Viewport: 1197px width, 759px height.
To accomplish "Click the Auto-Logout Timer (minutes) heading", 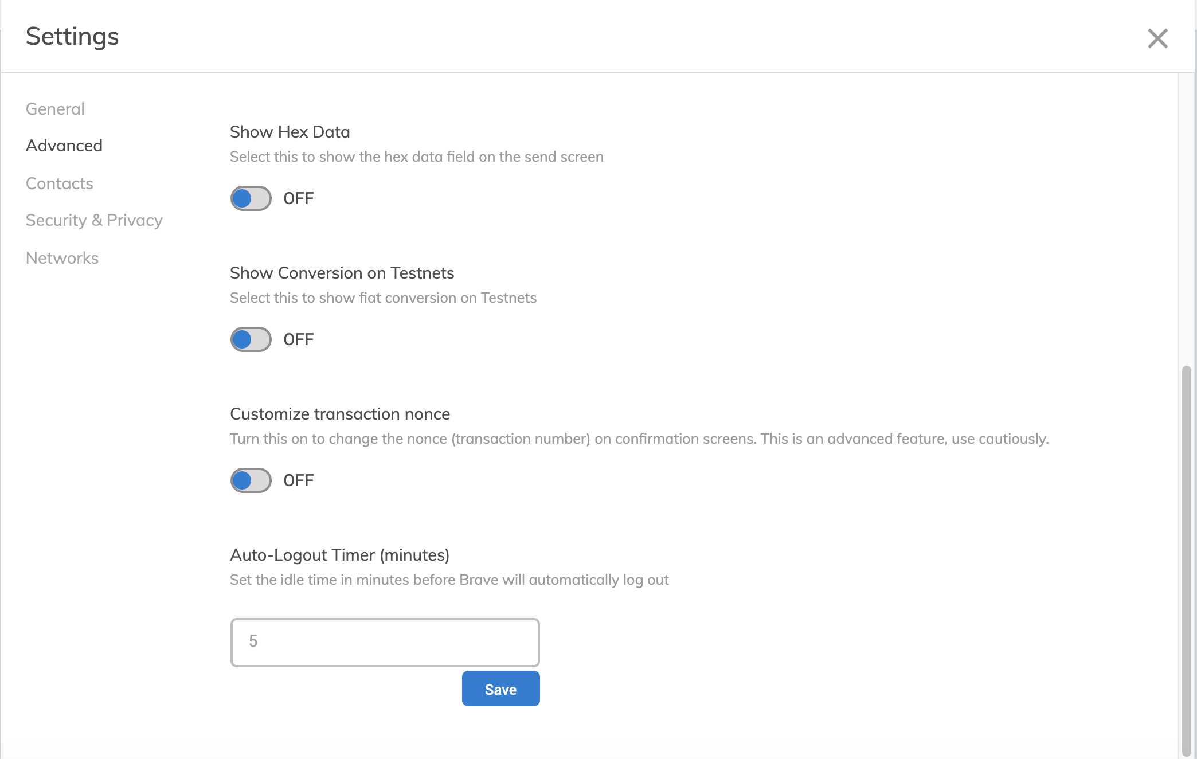I will pyautogui.click(x=339, y=555).
